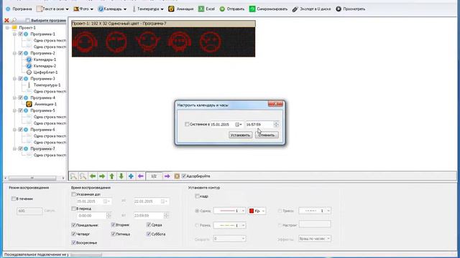Select the Одиноч radio button
Viewport: 460px width, 258px height.
coord(197,211)
